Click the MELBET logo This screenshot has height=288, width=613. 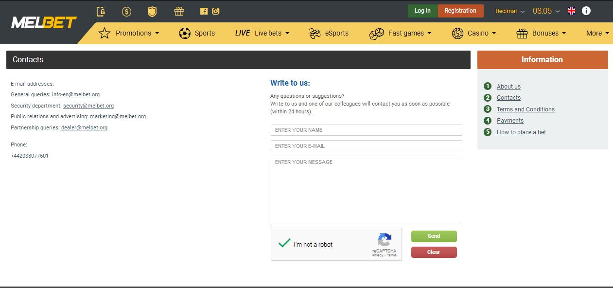[x=44, y=23]
